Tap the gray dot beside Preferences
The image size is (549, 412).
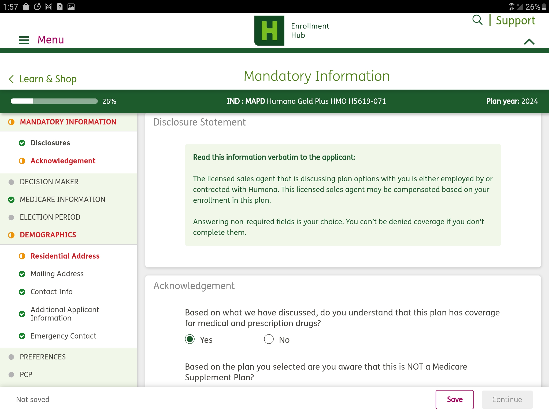coord(11,357)
